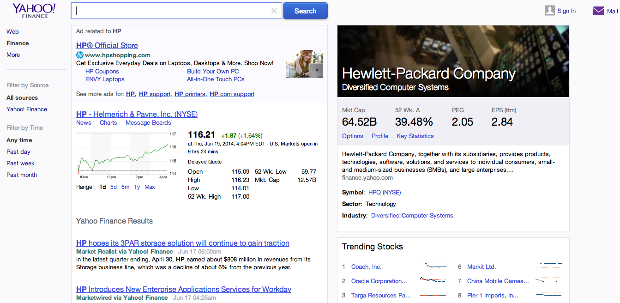Set chart range to 5d
This screenshot has height=303, width=620.
point(114,187)
